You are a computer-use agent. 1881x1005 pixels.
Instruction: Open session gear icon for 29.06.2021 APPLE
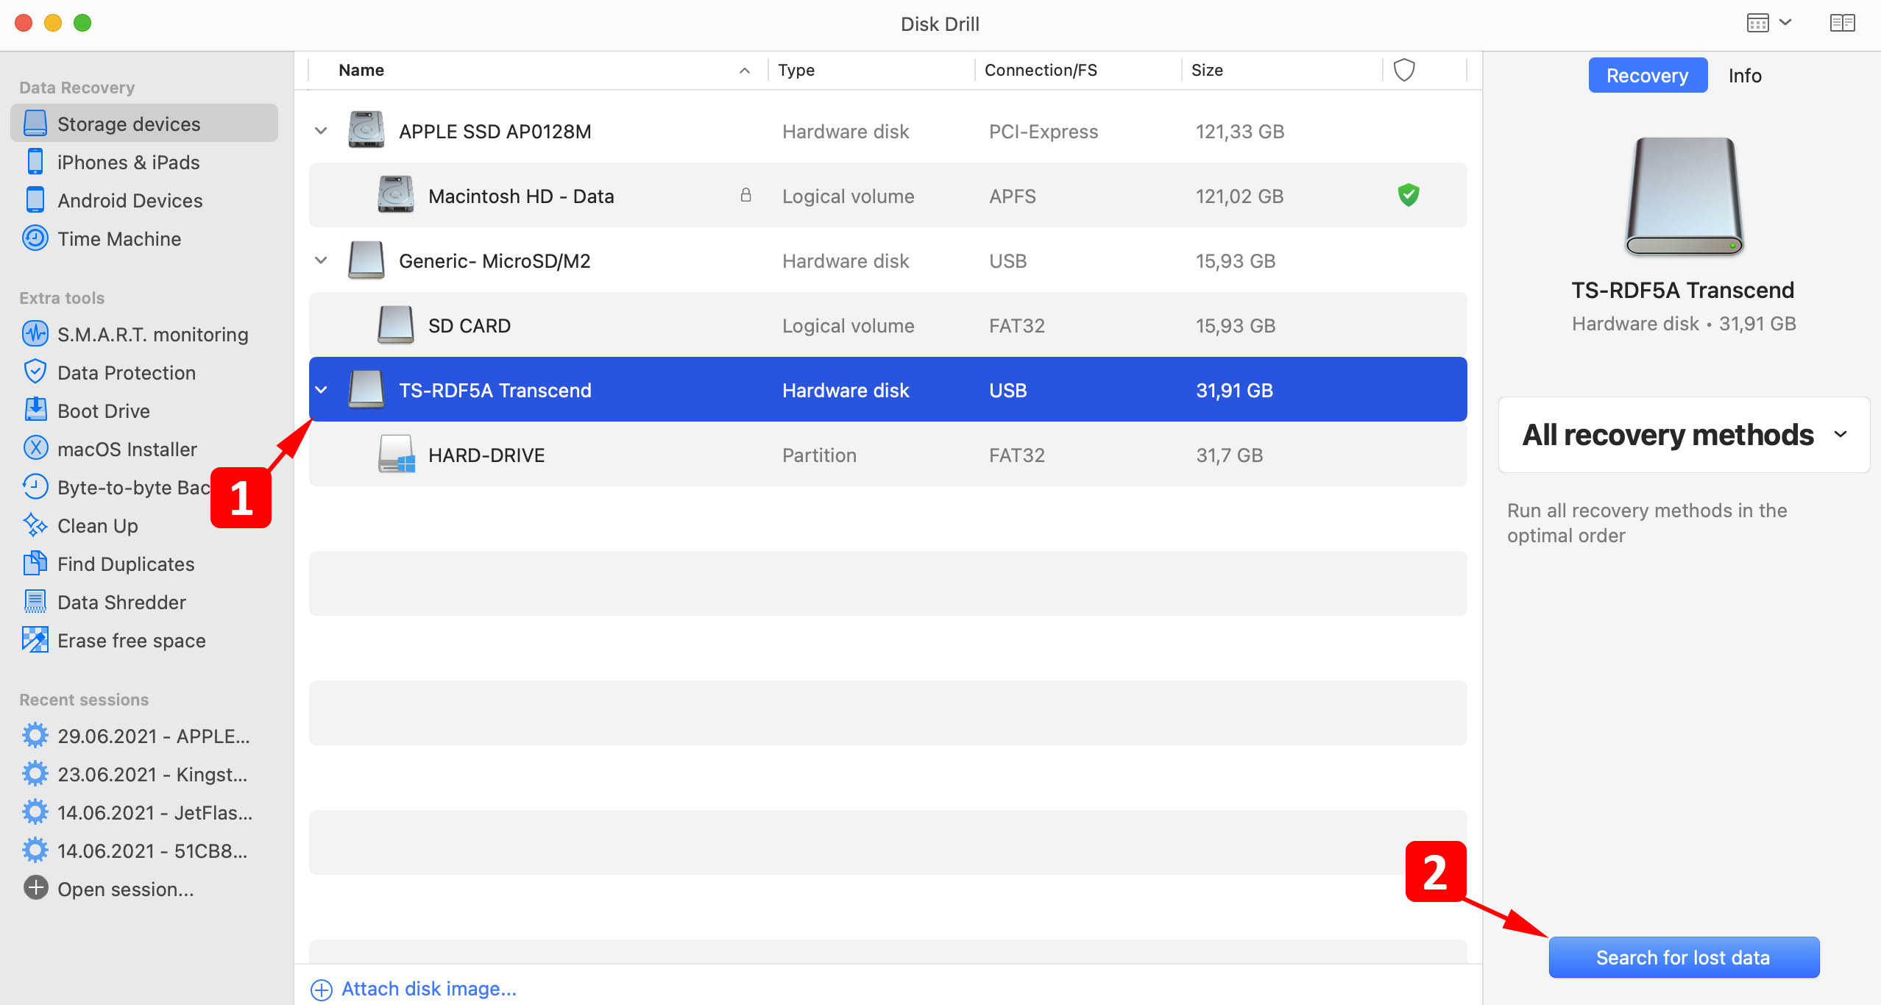point(35,736)
